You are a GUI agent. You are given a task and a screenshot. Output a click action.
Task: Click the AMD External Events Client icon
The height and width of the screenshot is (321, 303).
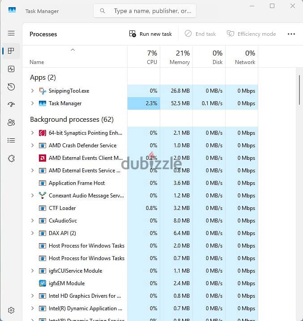[x=43, y=158]
